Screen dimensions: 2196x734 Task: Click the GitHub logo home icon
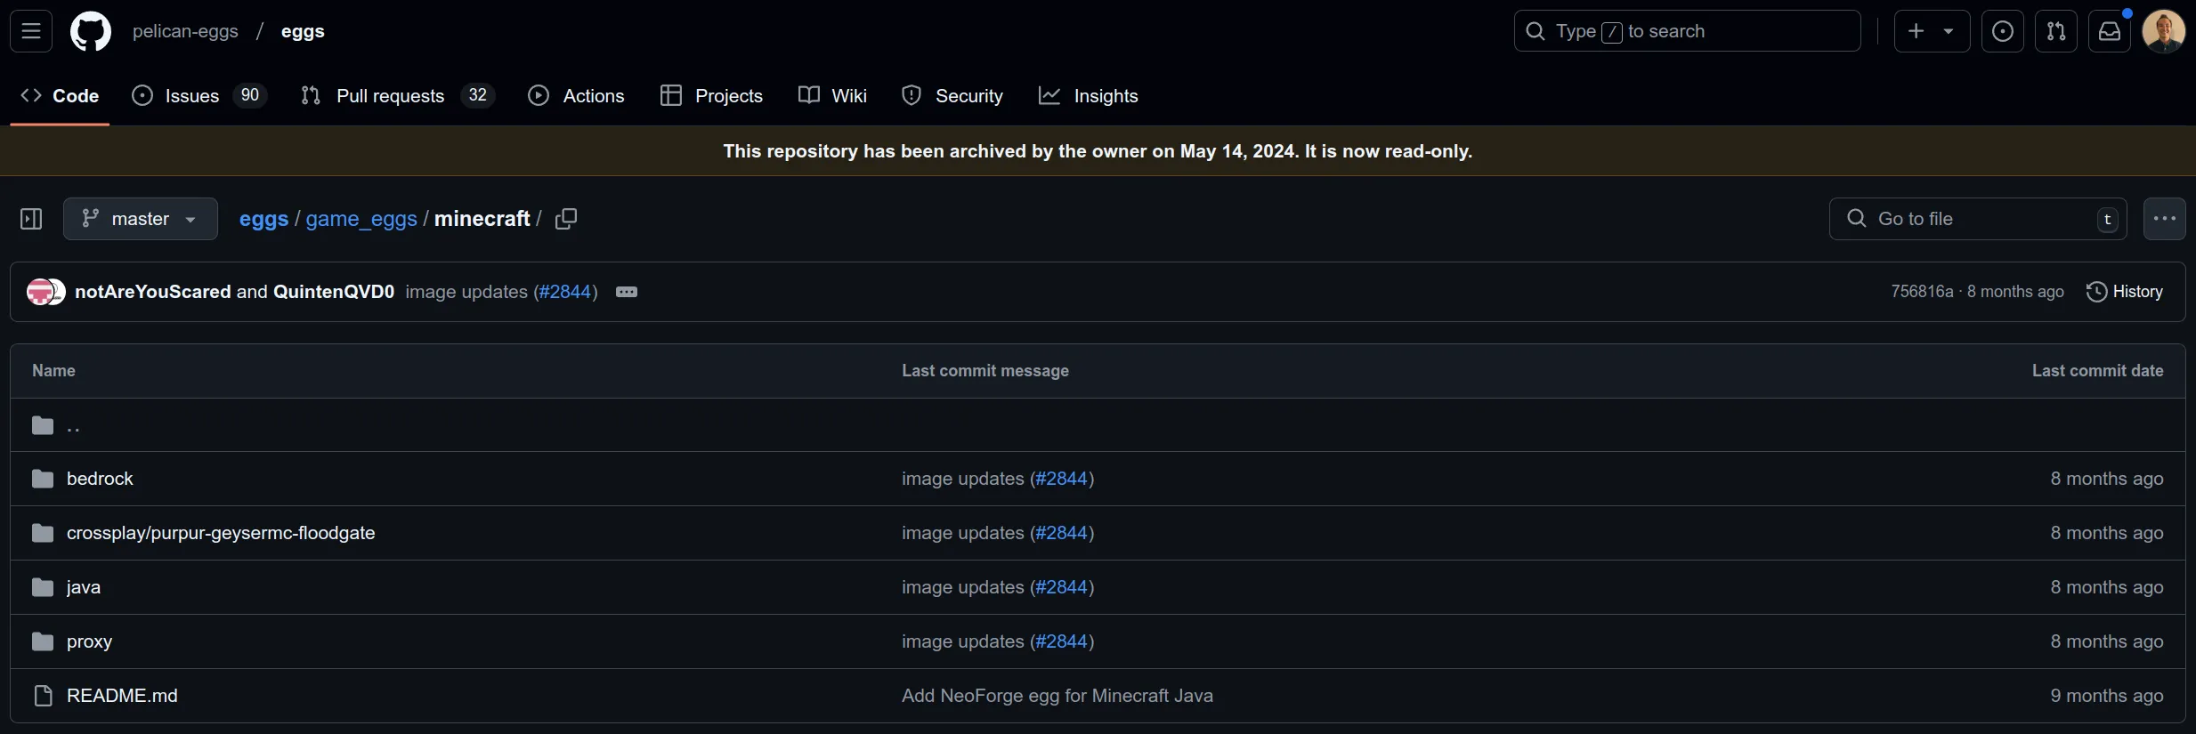point(91,31)
